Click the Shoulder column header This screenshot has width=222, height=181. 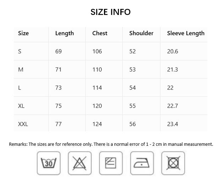[141, 33]
